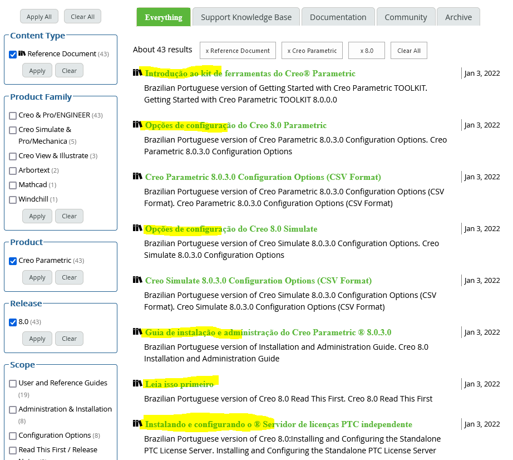Click document icon beside Creo Parametric CSV Format result
The width and height of the screenshot is (513, 460).
pos(137,176)
